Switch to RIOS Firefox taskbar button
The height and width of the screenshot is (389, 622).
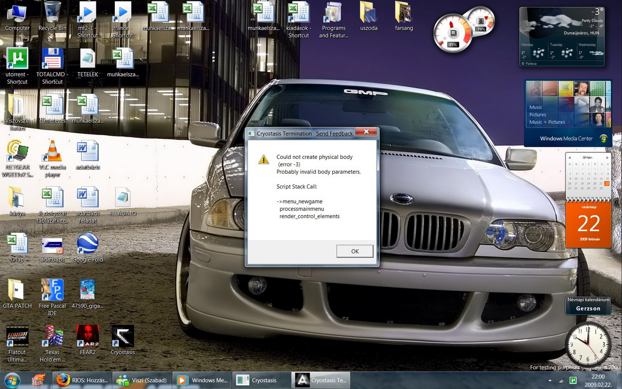(81, 380)
